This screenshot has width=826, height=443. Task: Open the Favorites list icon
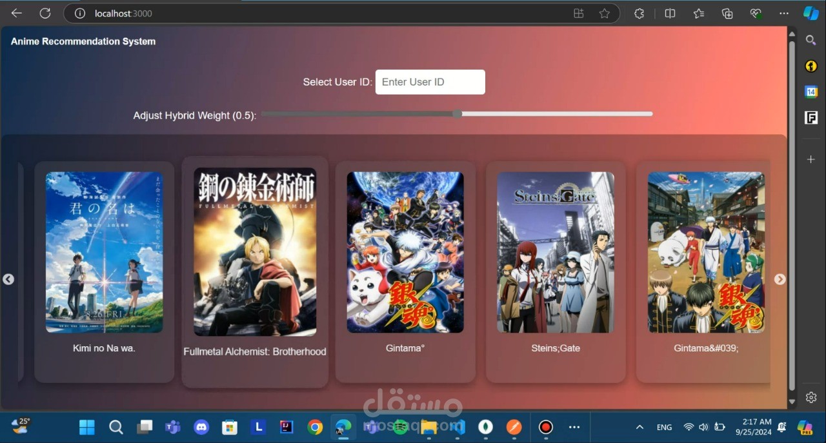click(x=698, y=13)
